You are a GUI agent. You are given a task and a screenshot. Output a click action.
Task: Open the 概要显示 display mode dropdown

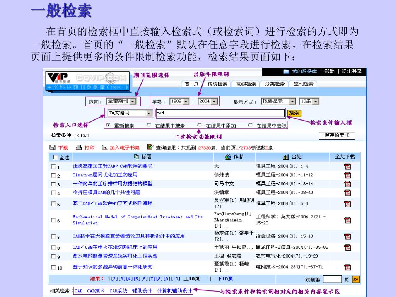(x=278, y=101)
